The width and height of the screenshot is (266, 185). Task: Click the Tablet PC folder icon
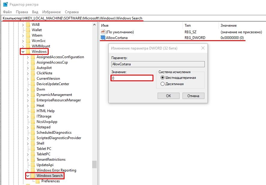click(33, 149)
